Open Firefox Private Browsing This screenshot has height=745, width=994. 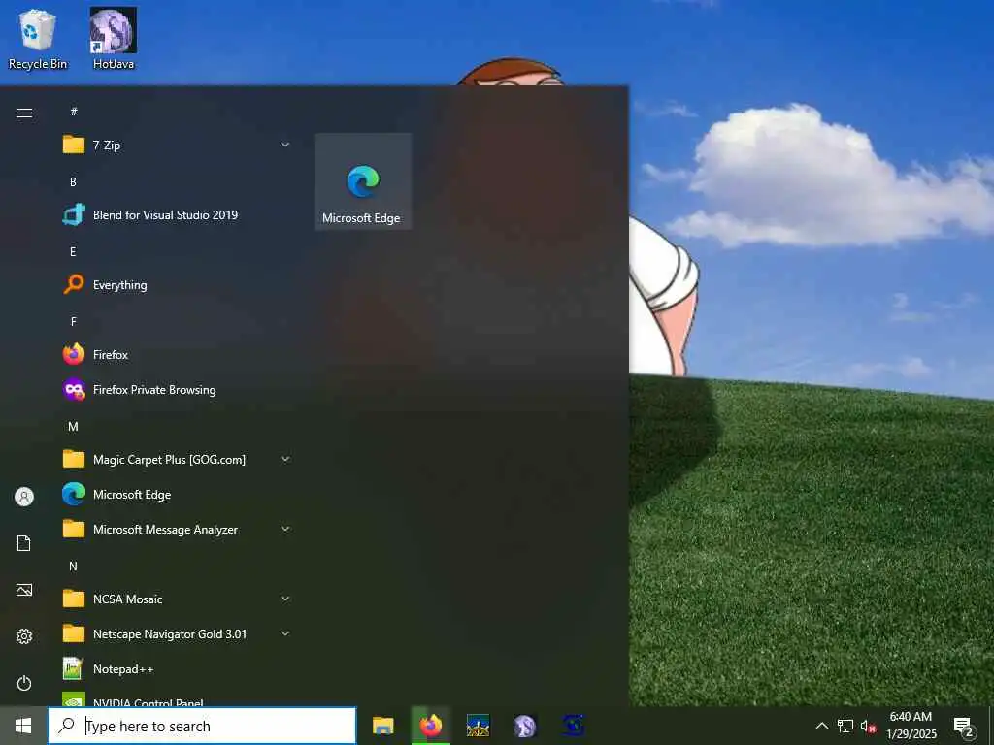pos(177,390)
